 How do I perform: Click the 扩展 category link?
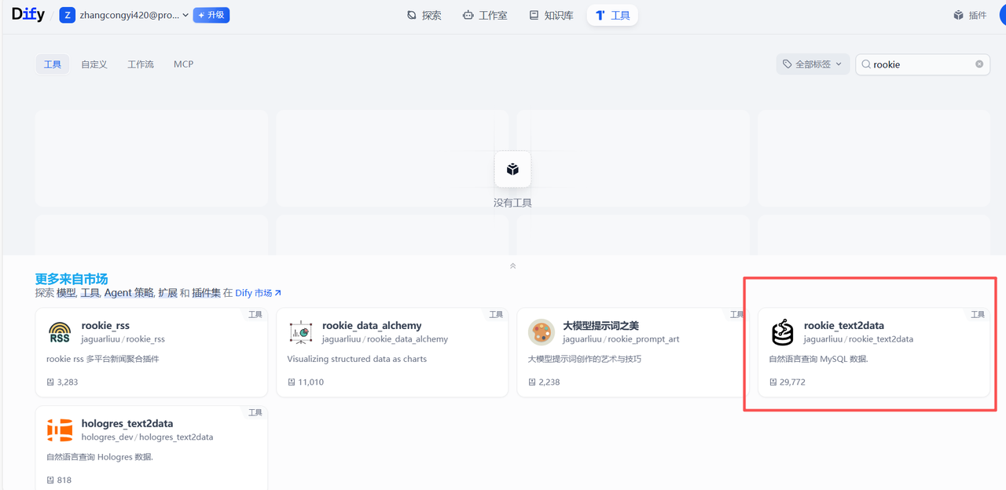(x=167, y=293)
